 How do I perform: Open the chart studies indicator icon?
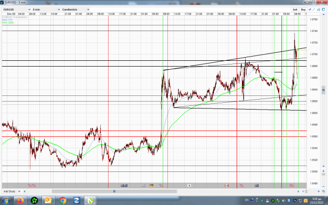click(310, 9)
